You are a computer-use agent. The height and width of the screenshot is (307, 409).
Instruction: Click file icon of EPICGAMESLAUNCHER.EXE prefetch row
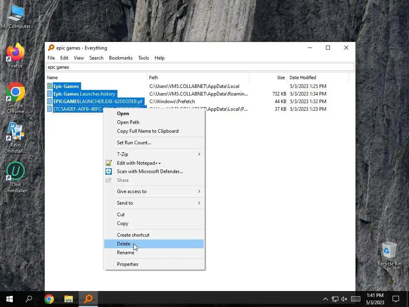tap(50, 101)
